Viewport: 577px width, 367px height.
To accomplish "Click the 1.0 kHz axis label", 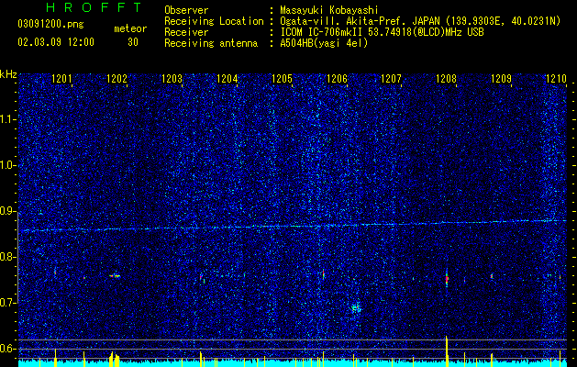I will click(8, 166).
